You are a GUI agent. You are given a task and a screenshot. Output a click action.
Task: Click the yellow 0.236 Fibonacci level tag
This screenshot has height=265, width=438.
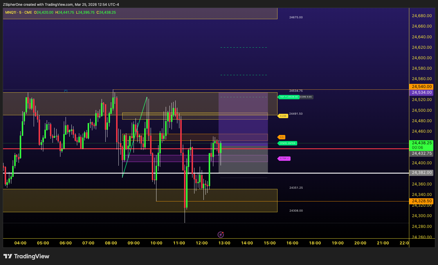click(x=283, y=116)
